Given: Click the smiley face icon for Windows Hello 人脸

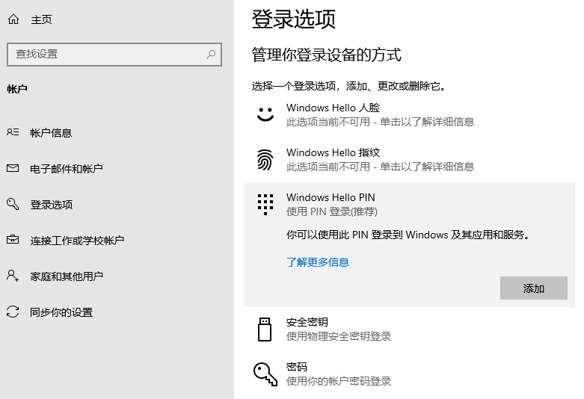Looking at the screenshot, I should click(x=265, y=114).
